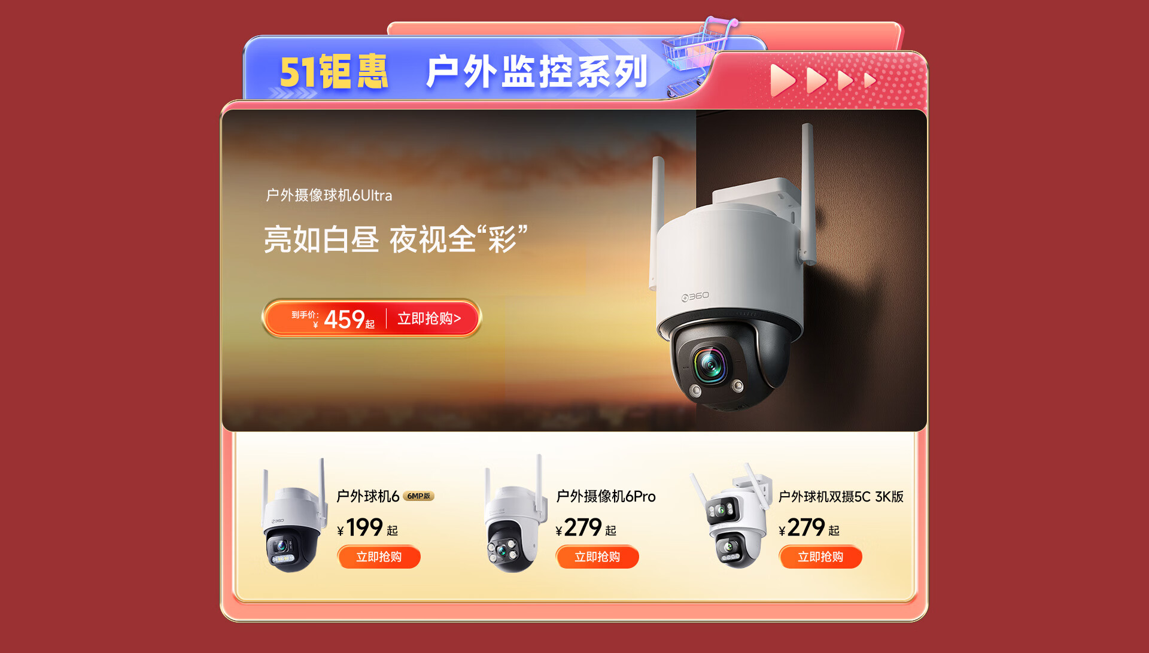The height and width of the screenshot is (653, 1149).
Task: Click the 459起 price pill
Action: (372, 318)
